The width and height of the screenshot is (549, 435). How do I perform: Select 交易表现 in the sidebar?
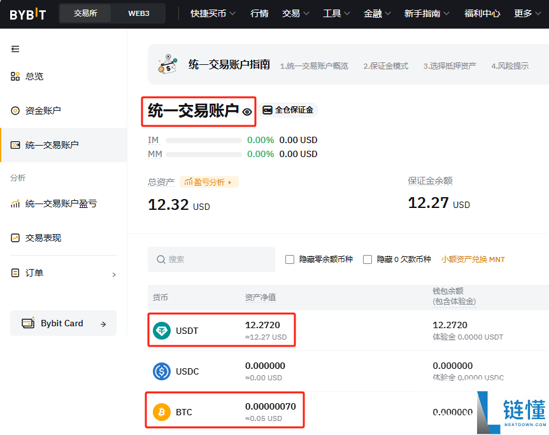64,238
